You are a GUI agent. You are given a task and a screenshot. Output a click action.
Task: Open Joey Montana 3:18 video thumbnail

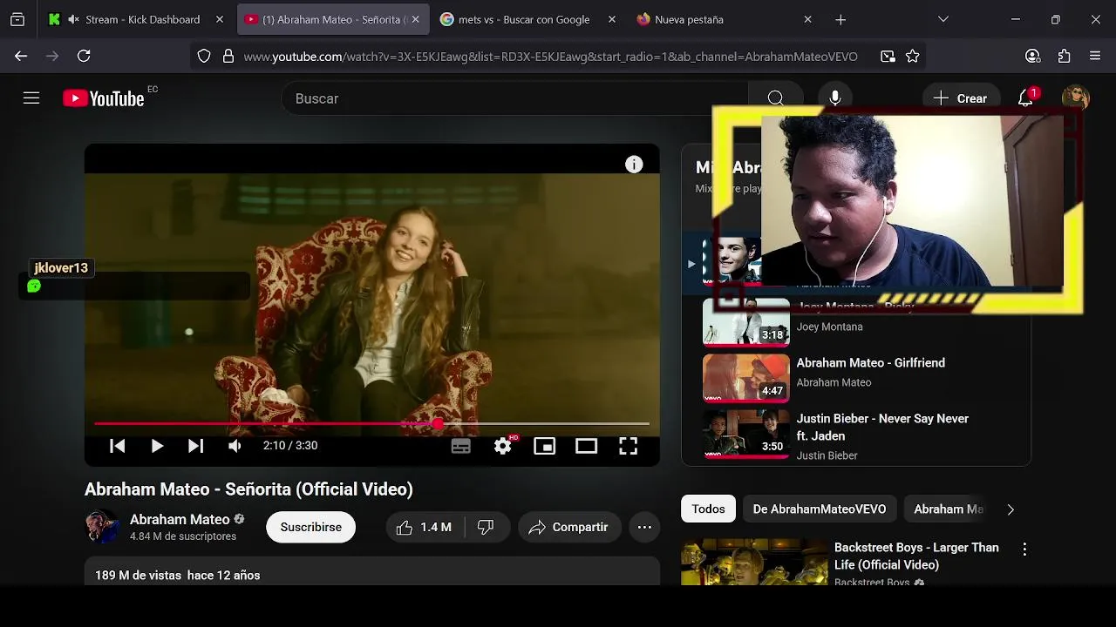point(746,322)
